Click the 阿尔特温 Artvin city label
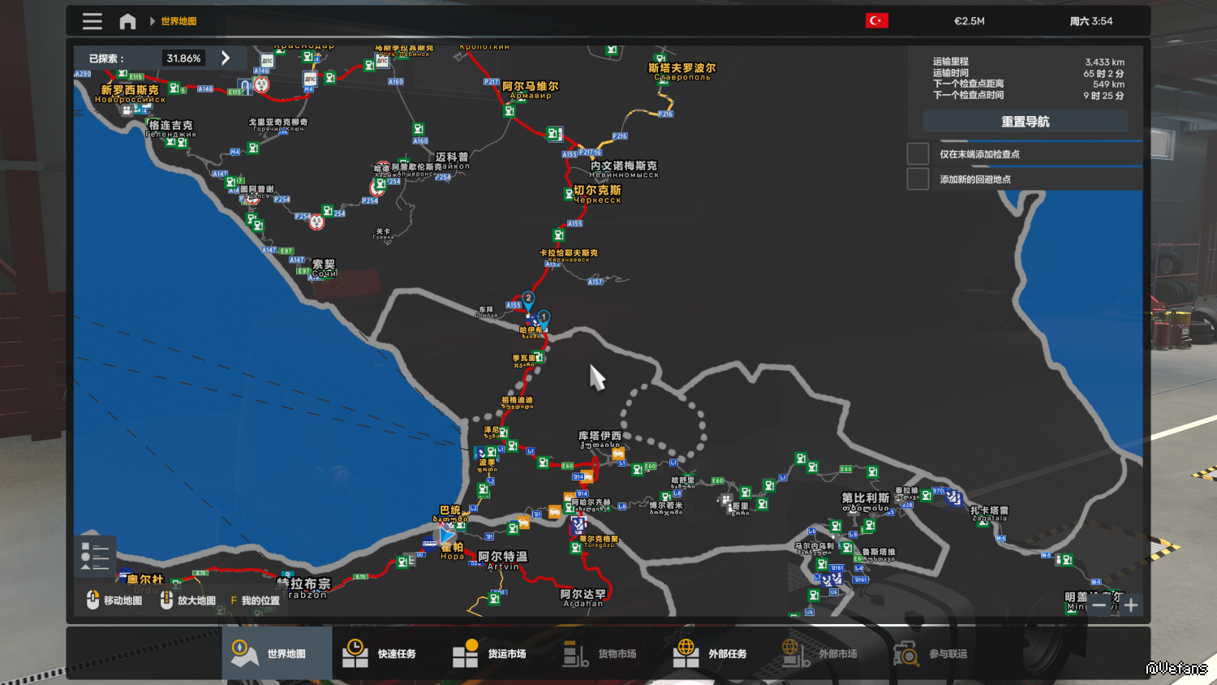1217x685 pixels. pyautogui.click(x=503, y=560)
